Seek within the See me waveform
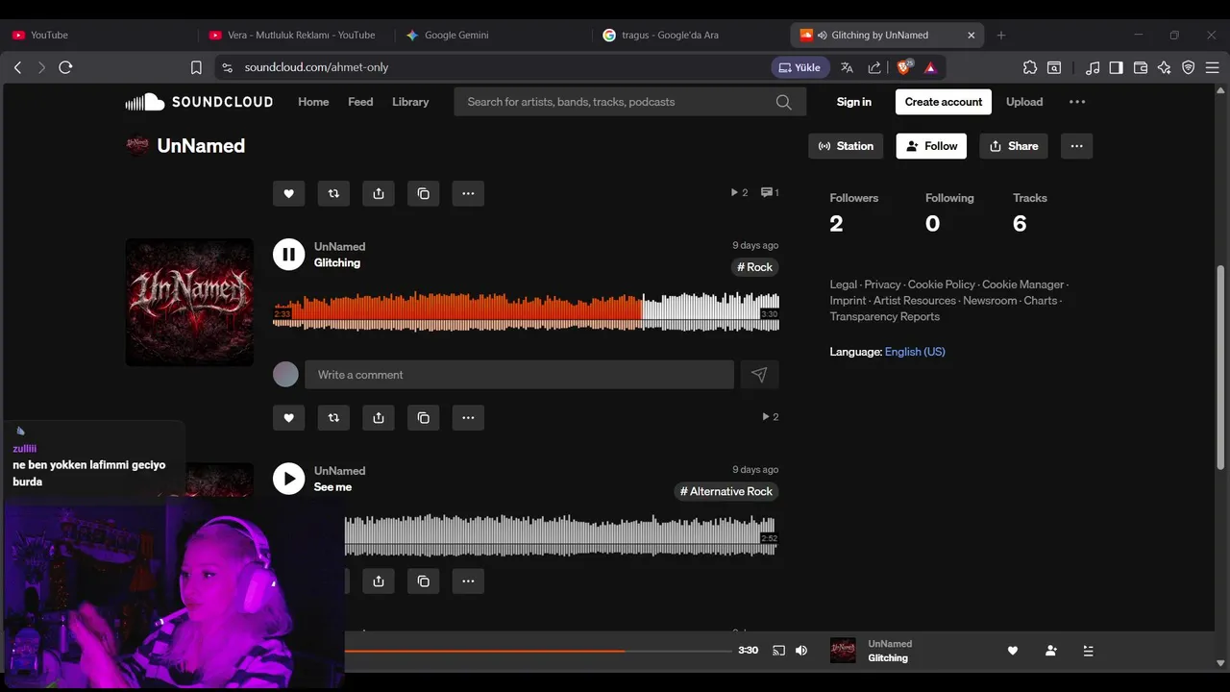 (560, 535)
